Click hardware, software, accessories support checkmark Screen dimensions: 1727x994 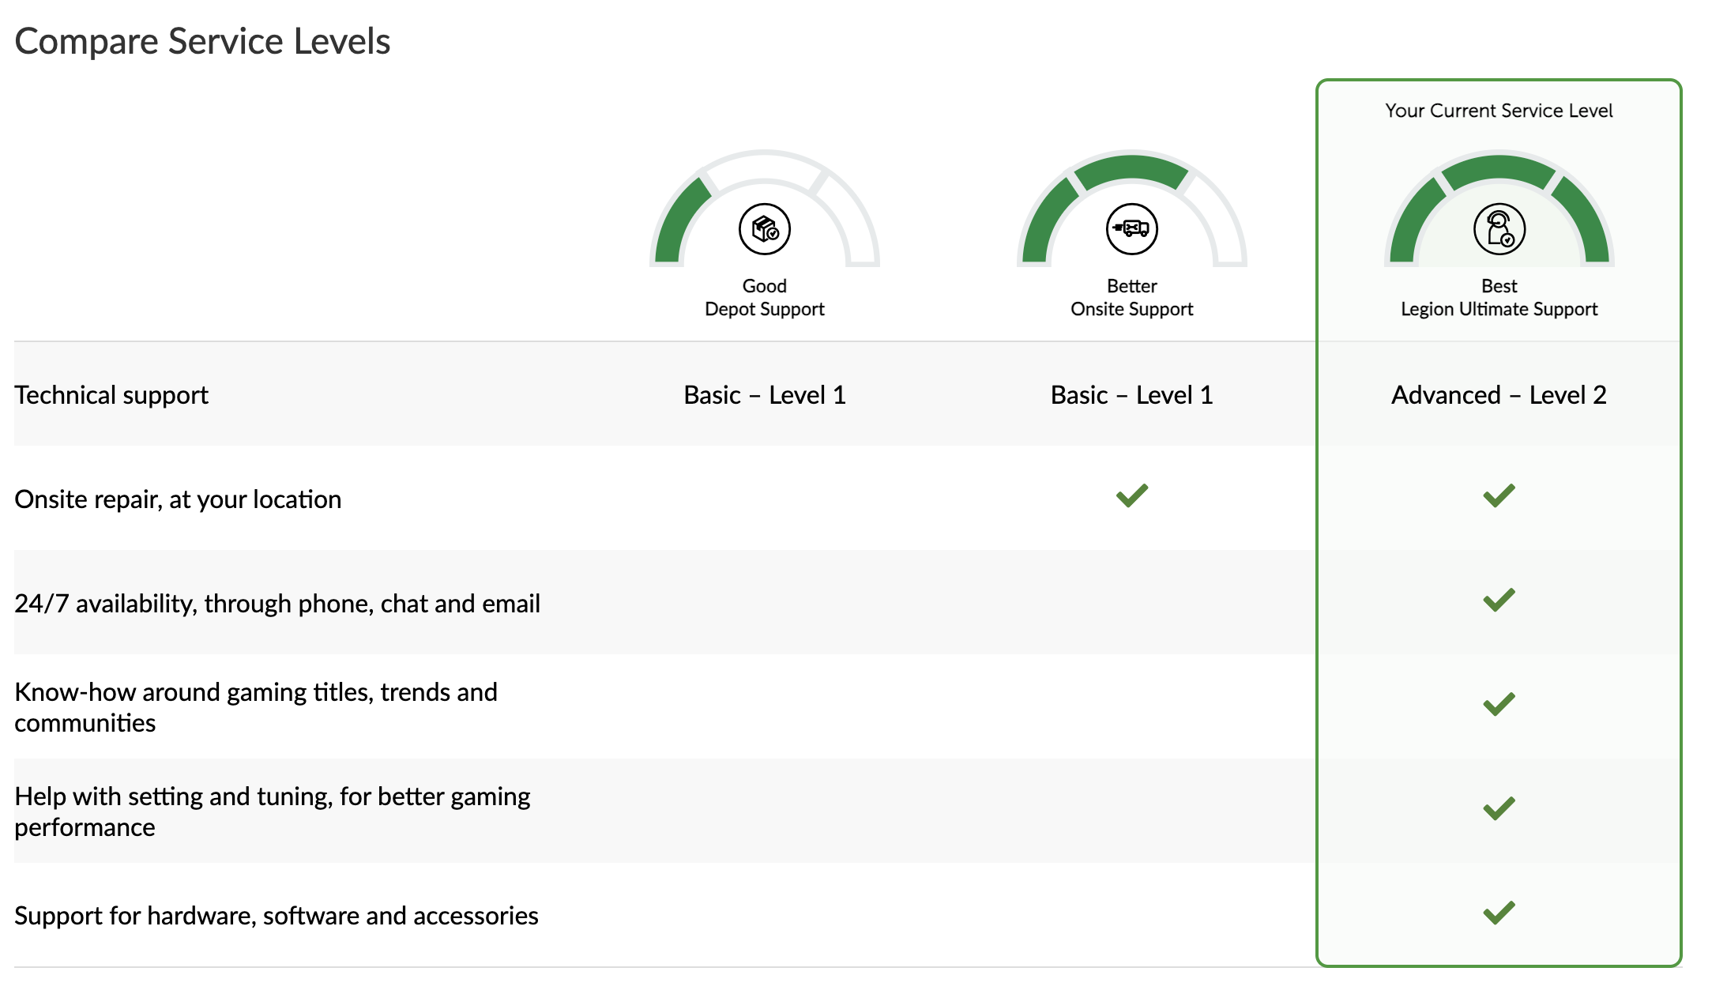point(1499,913)
